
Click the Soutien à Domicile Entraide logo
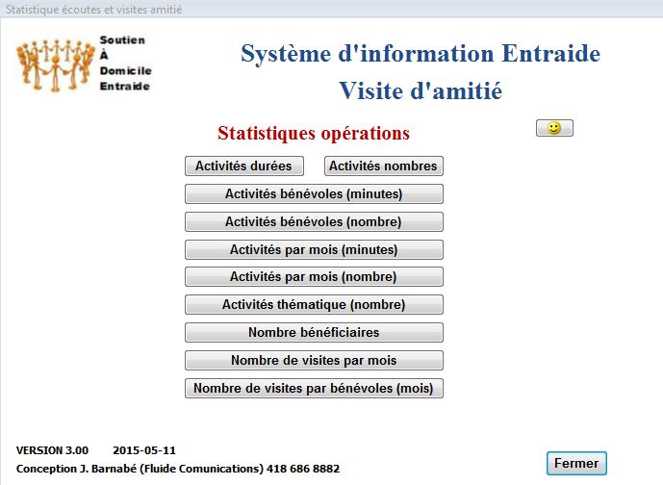coord(84,64)
